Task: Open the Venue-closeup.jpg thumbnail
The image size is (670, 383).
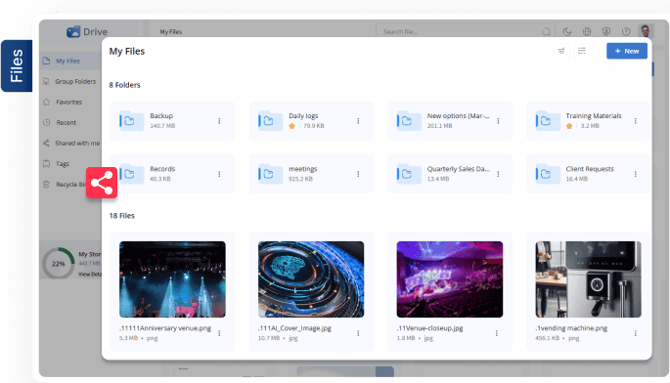Action: [x=450, y=279]
